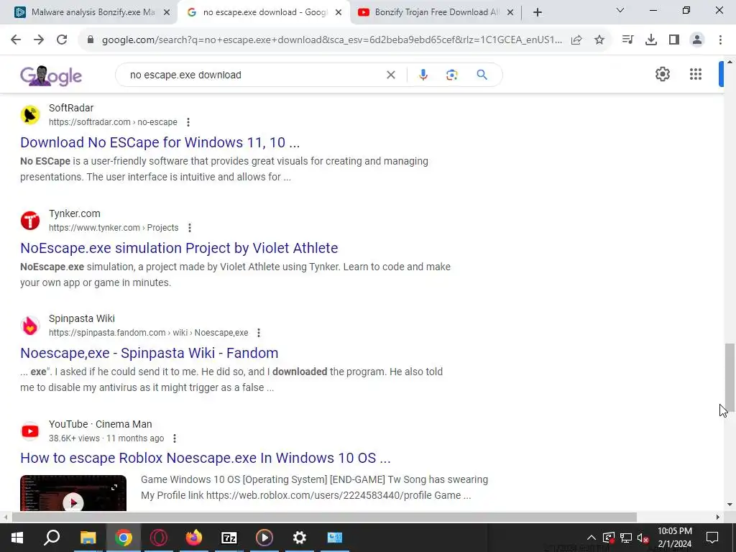Click the spinpasta.fandom.com URL breadcrumb
The image size is (736, 552).
[x=148, y=333]
